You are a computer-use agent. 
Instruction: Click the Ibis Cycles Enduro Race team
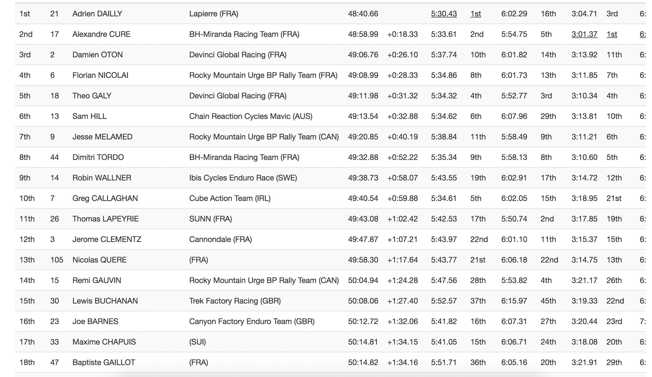click(243, 178)
